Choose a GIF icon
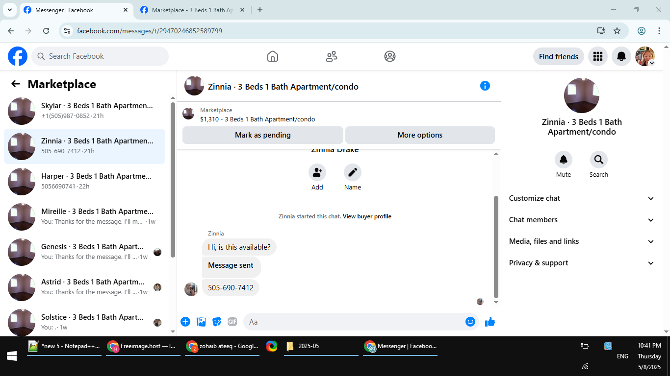 click(x=232, y=322)
